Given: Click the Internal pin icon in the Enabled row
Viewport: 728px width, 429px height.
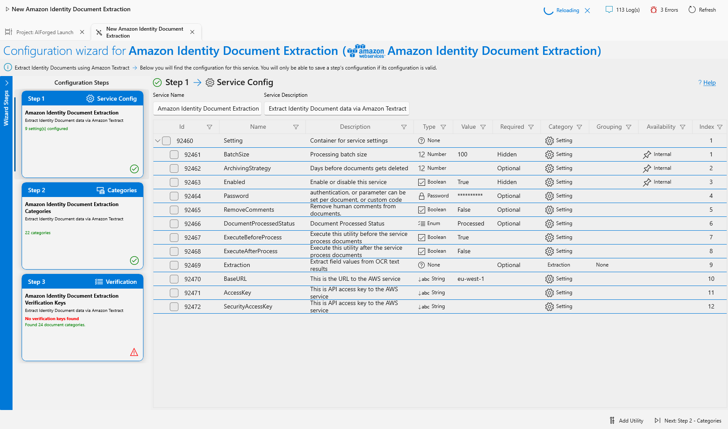Looking at the screenshot, I should [647, 182].
